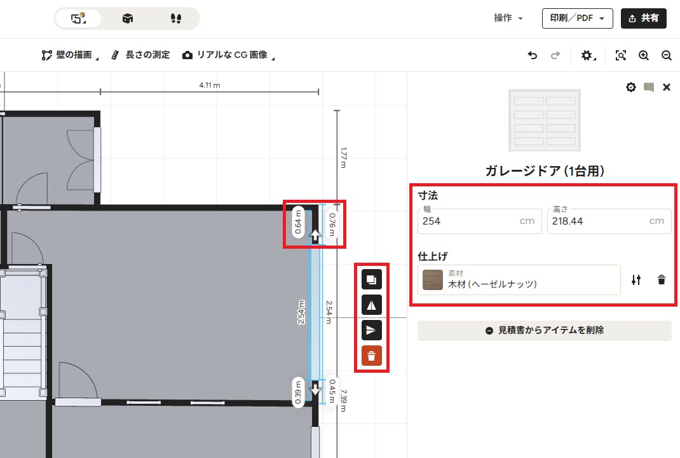Remove the material with trash icon
This screenshot has width=680, height=458.
662,280
